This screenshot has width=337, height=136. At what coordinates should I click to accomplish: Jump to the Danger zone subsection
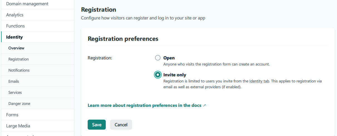[19, 104]
